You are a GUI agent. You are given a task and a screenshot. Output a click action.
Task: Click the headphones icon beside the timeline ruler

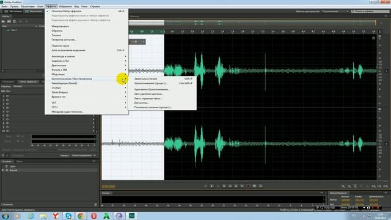(380, 31)
